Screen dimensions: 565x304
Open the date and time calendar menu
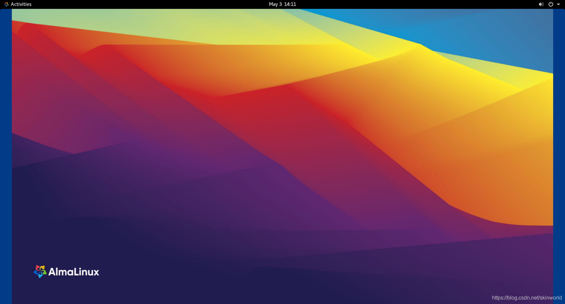[x=282, y=4]
